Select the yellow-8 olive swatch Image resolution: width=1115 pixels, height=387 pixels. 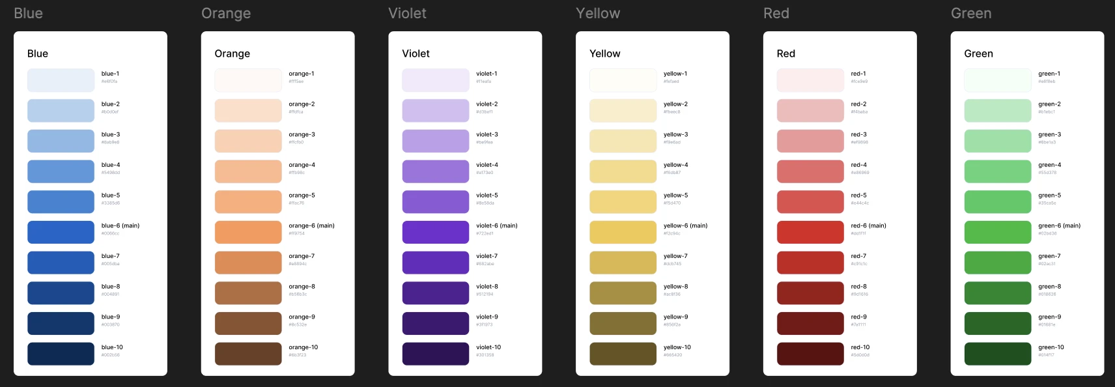[x=623, y=293]
